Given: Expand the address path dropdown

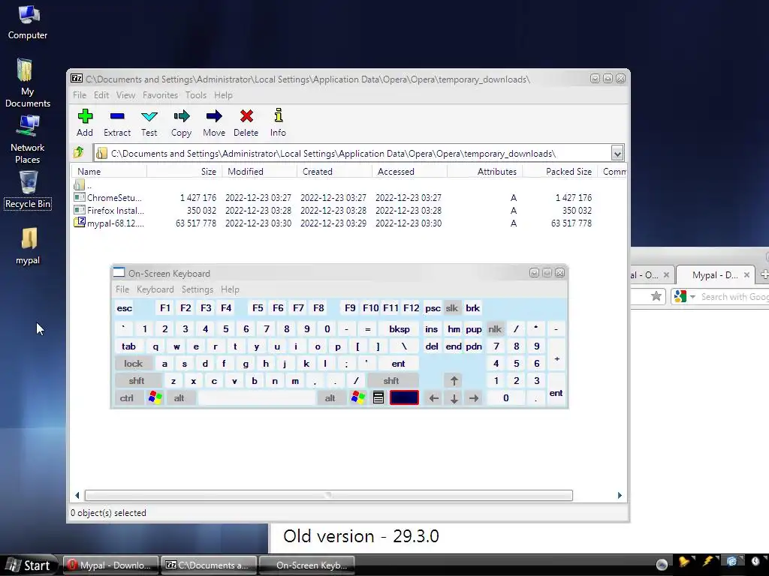Looking at the screenshot, I should coord(617,153).
